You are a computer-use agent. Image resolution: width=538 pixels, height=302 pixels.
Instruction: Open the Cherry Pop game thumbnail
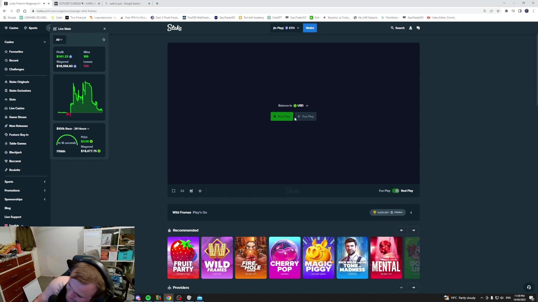click(x=284, y=258)
